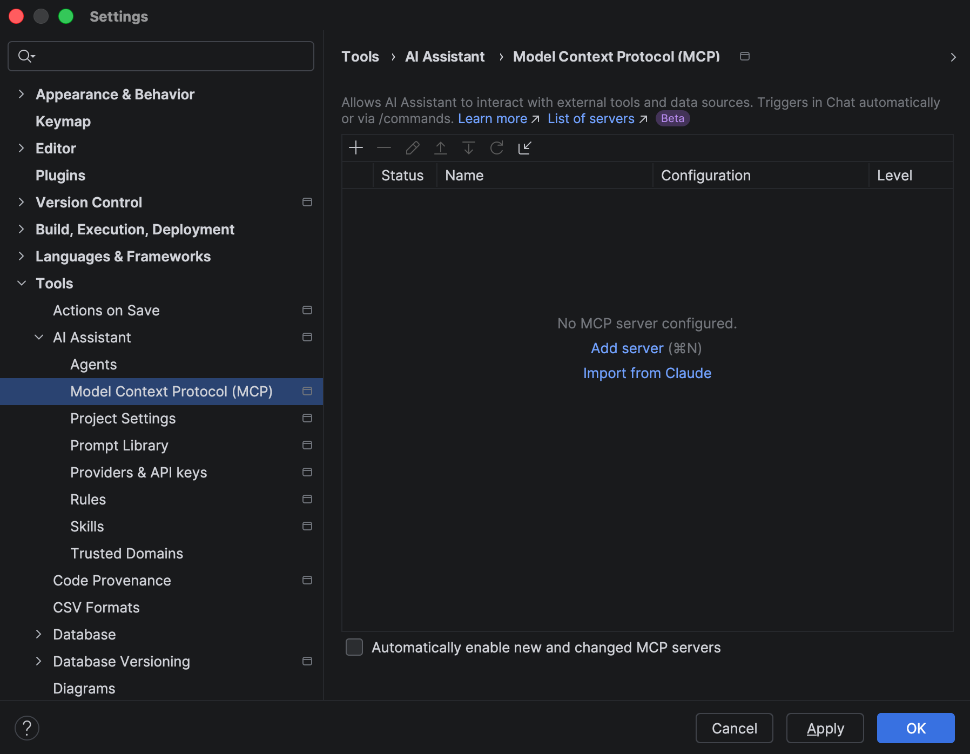Click the project icon next to Database Versioning
This screenshot has height=754, width=970.
tap(307, 661)
